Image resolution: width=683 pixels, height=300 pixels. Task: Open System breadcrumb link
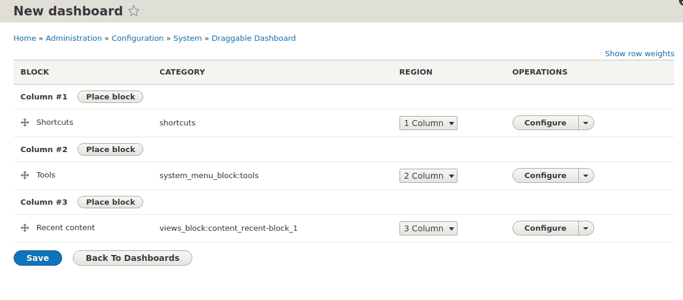(x=188, y=38)
